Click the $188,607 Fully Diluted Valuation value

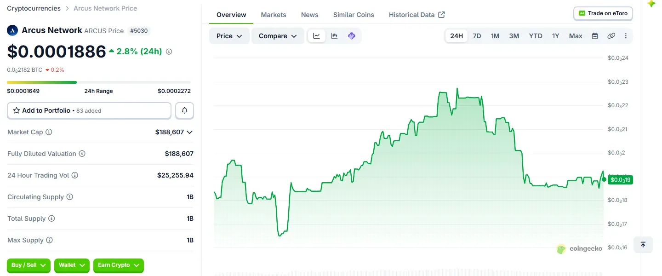[179, 154]
